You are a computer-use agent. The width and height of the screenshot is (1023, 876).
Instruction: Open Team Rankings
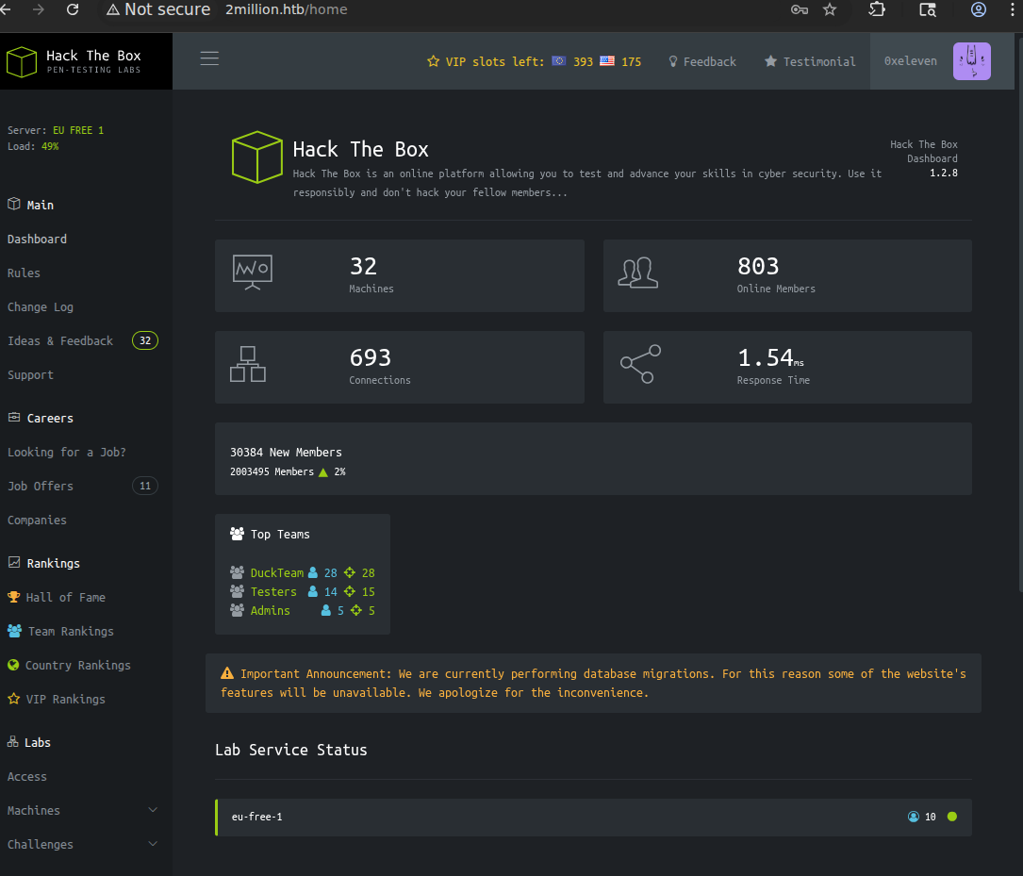[71, 631]
